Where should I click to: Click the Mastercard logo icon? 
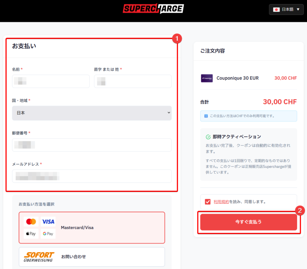31,222
